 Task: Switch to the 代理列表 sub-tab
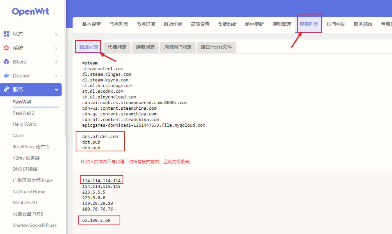117,47
